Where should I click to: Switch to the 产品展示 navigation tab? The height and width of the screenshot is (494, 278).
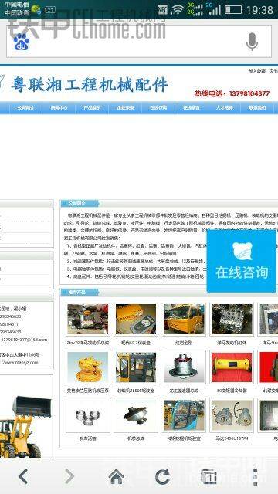[92, 108]
